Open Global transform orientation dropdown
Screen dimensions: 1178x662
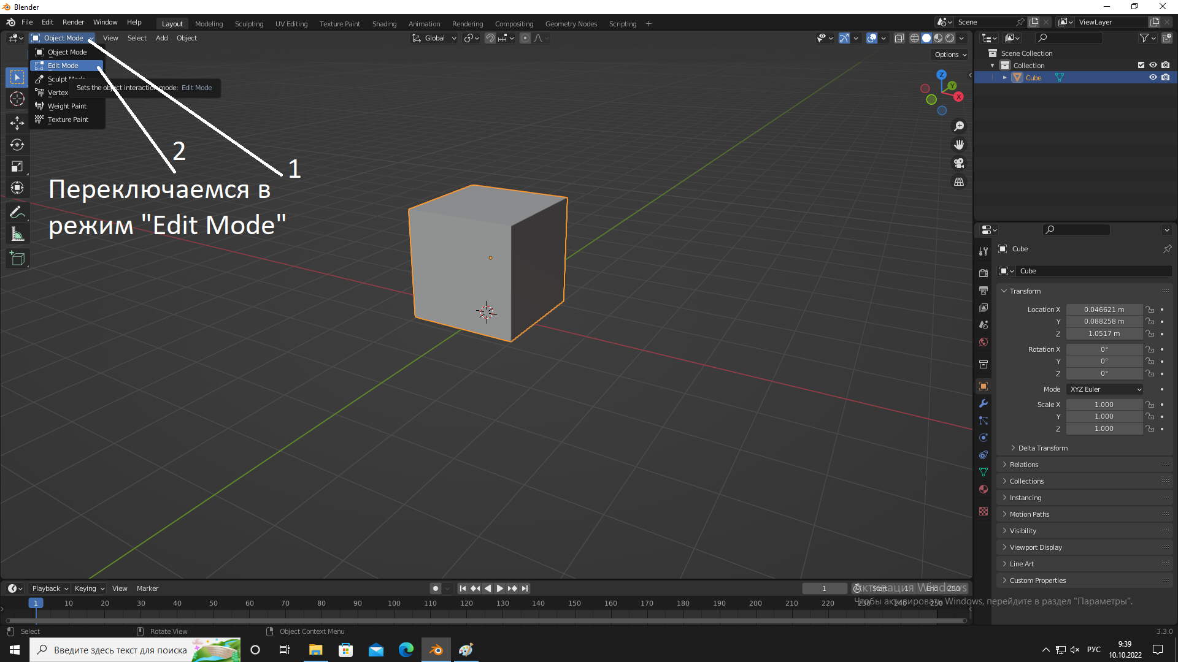[x=434, y=38]
